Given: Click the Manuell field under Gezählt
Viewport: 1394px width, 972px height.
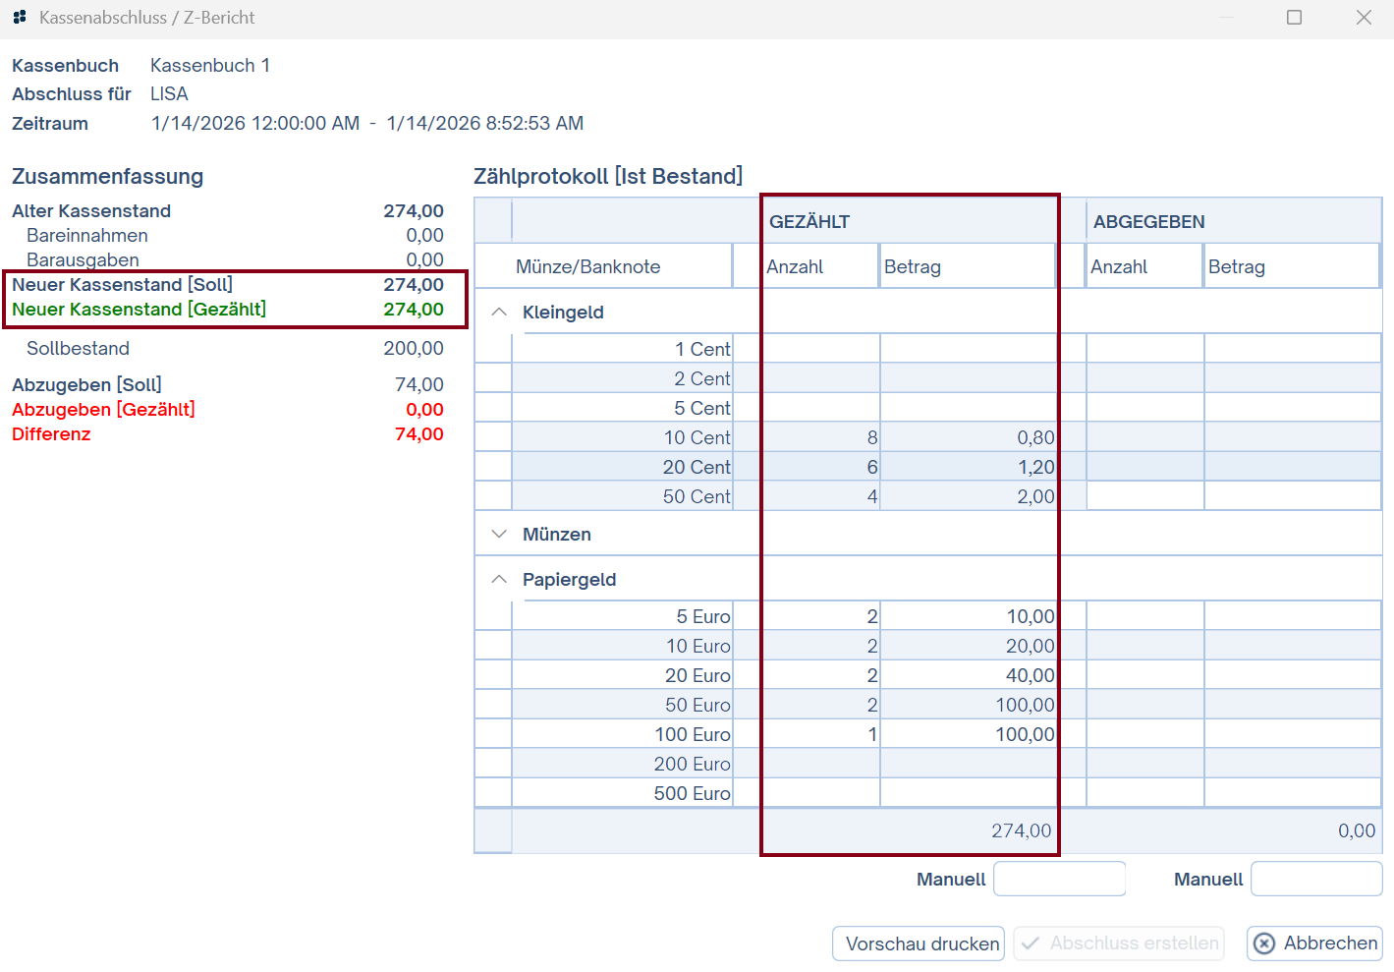Looking at the screenshot, I should pyautogui.click(x=1059, y=879).
